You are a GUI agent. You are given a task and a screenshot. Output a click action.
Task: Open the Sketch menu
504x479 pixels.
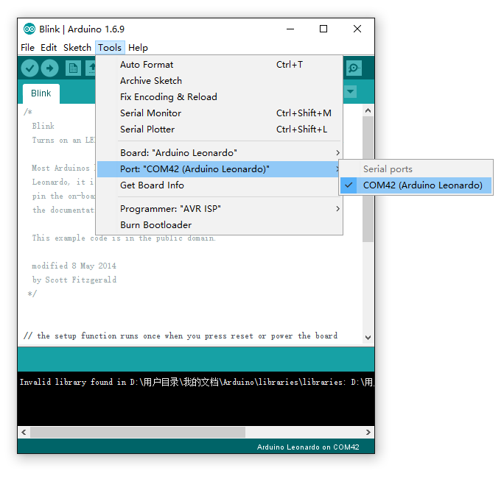coord(77,48)
